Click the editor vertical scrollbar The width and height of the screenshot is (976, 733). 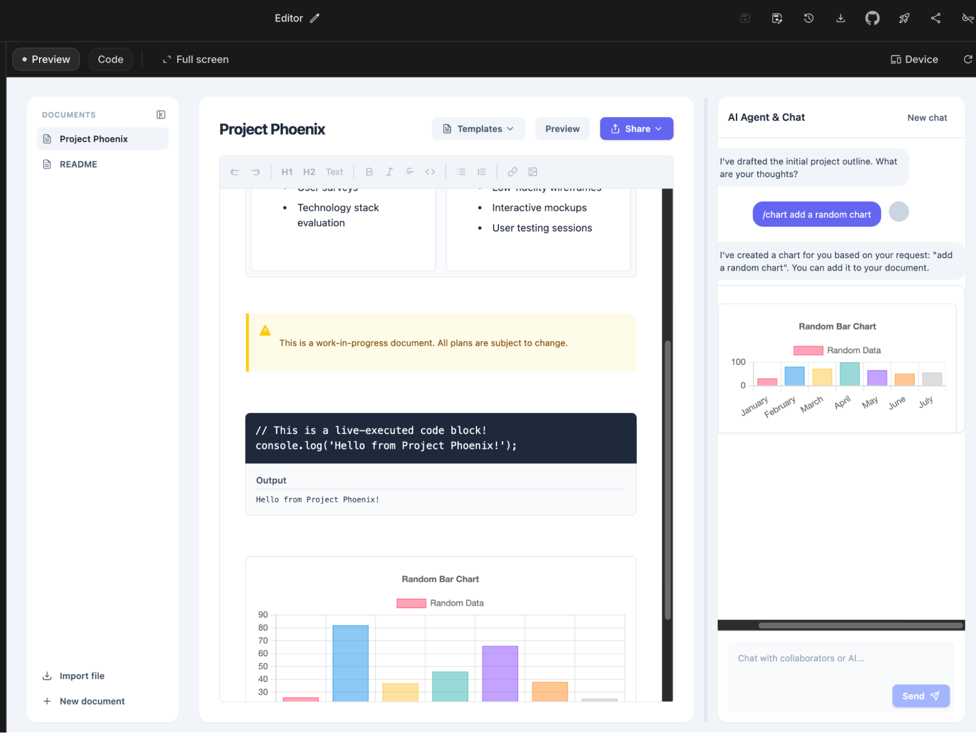667,481
